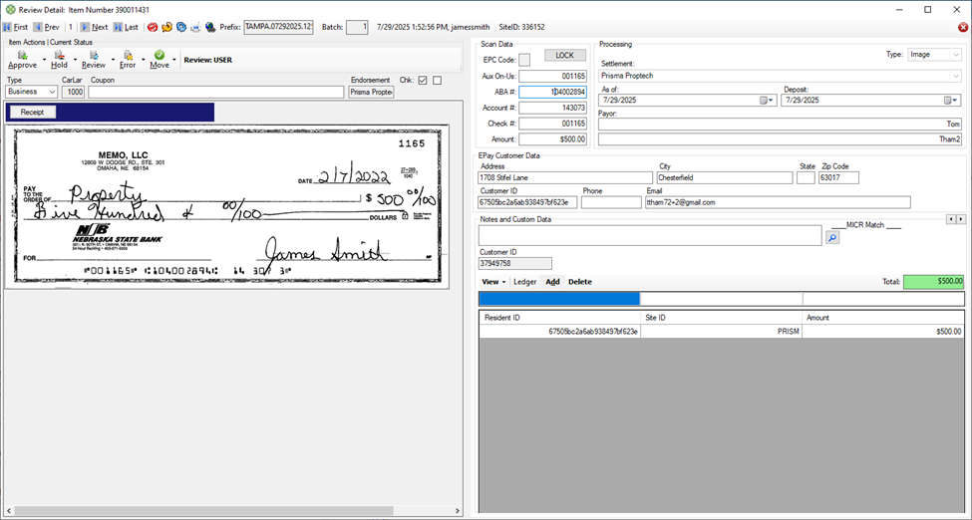Click the Error action icon
The image size is (972, 520).
pyautogui.click(x=128, y=57)
